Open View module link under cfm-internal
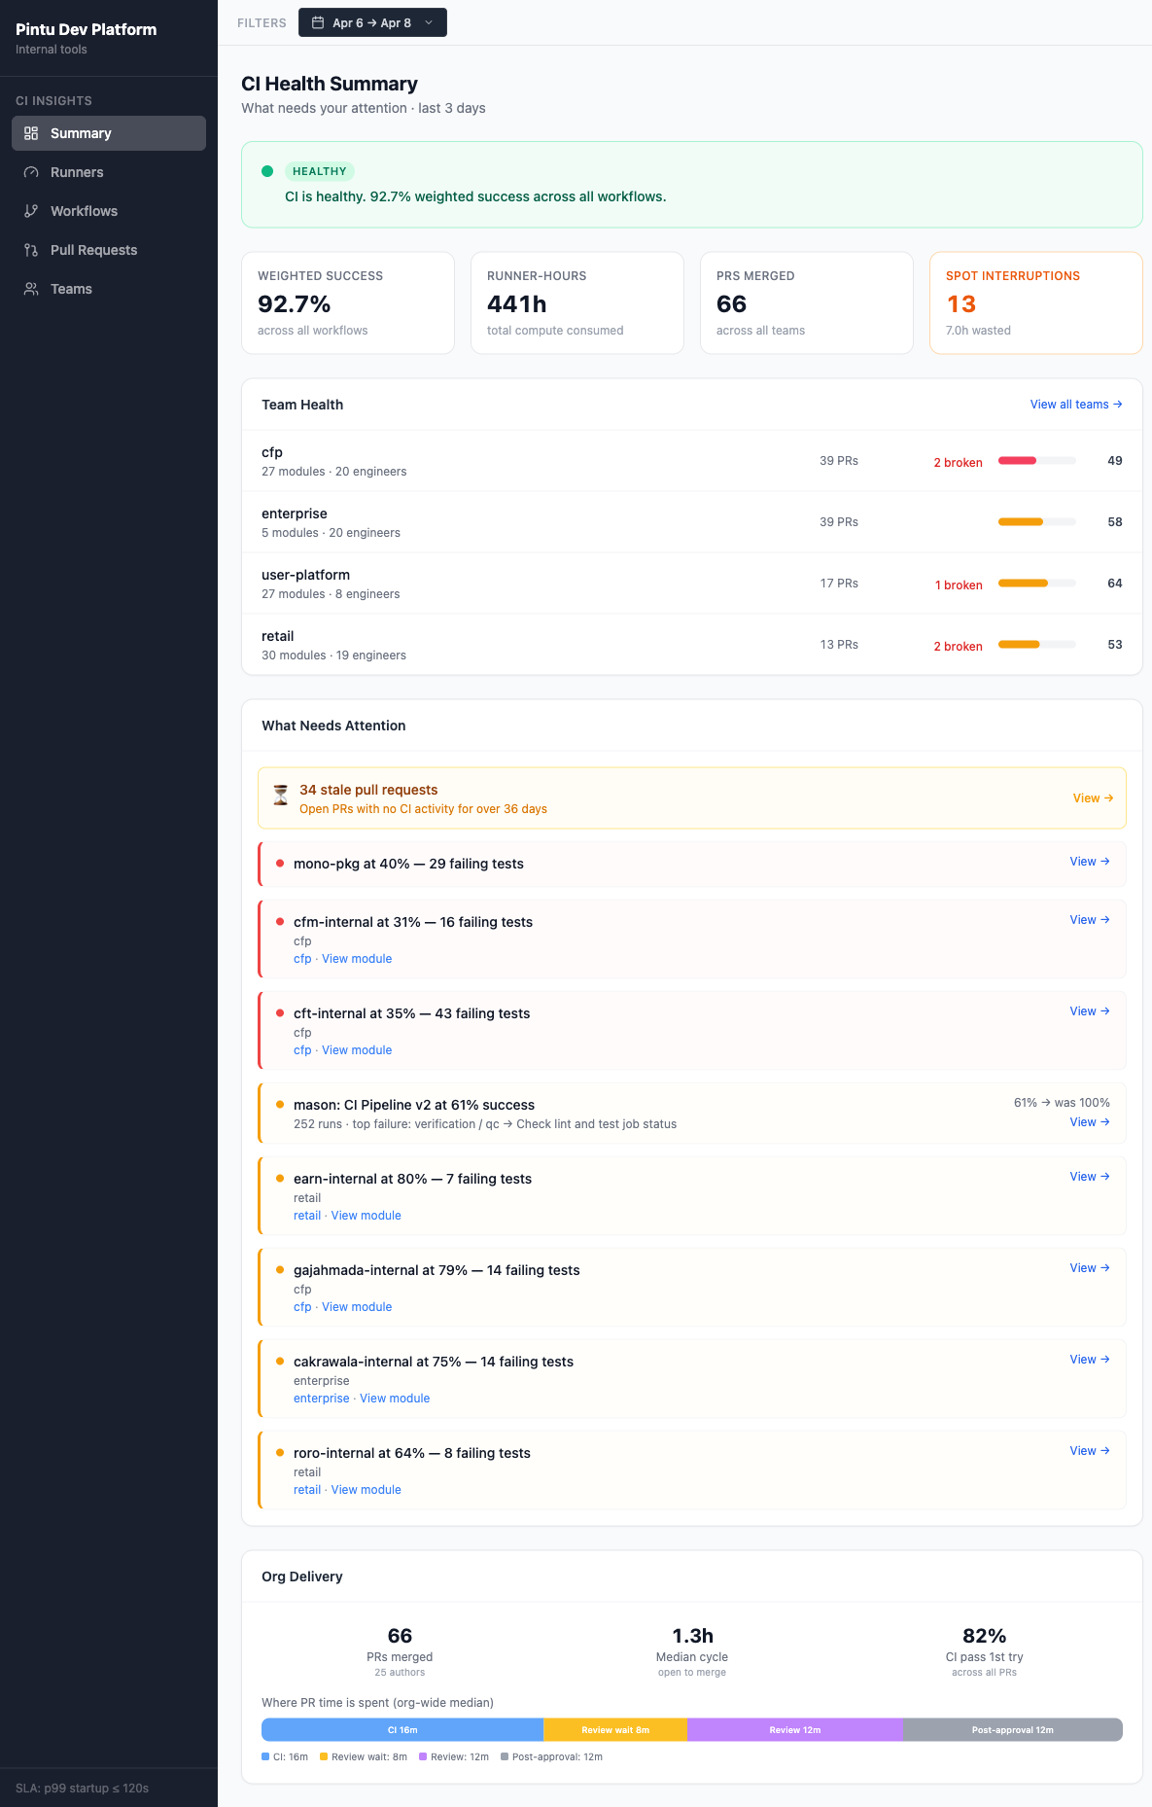This screenshot has height=1807, width=1152. click(x=357, y=959)
